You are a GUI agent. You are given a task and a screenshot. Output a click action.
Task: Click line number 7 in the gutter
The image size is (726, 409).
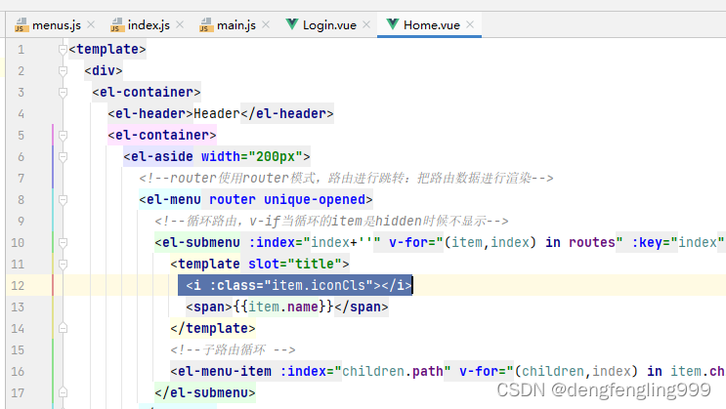pos(21,178)
